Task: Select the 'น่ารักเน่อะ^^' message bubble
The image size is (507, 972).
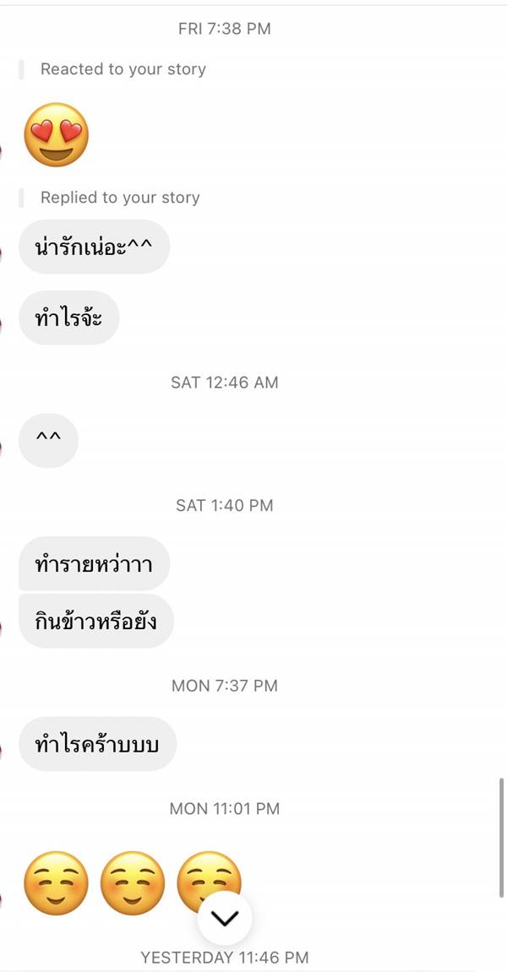Action: tap(93, 247)
